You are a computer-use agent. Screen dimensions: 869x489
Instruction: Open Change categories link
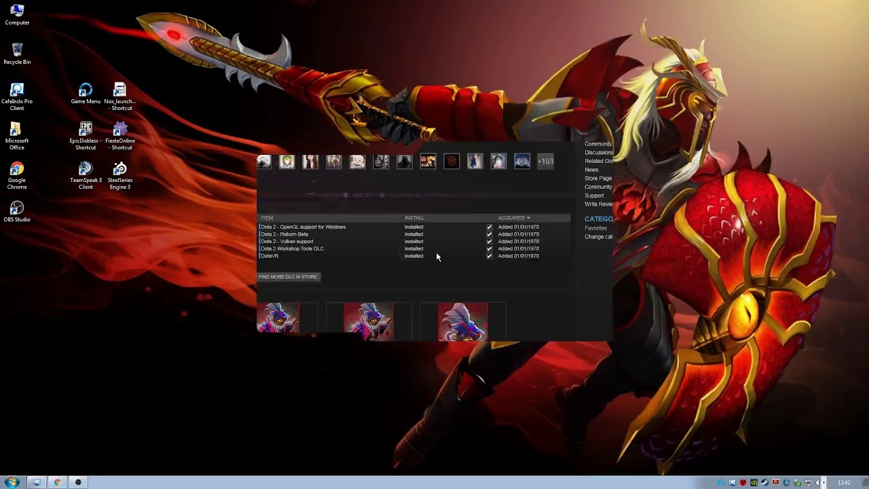pos(599,237)
